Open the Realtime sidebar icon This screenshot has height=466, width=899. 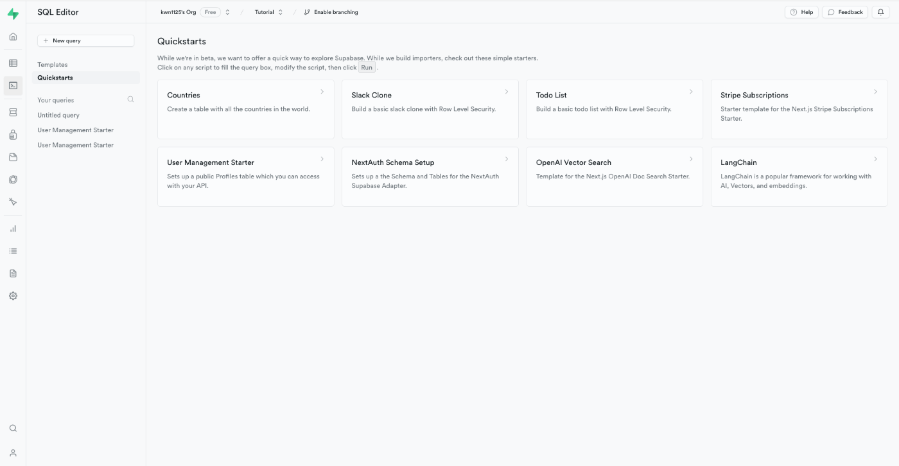[13, 202]
